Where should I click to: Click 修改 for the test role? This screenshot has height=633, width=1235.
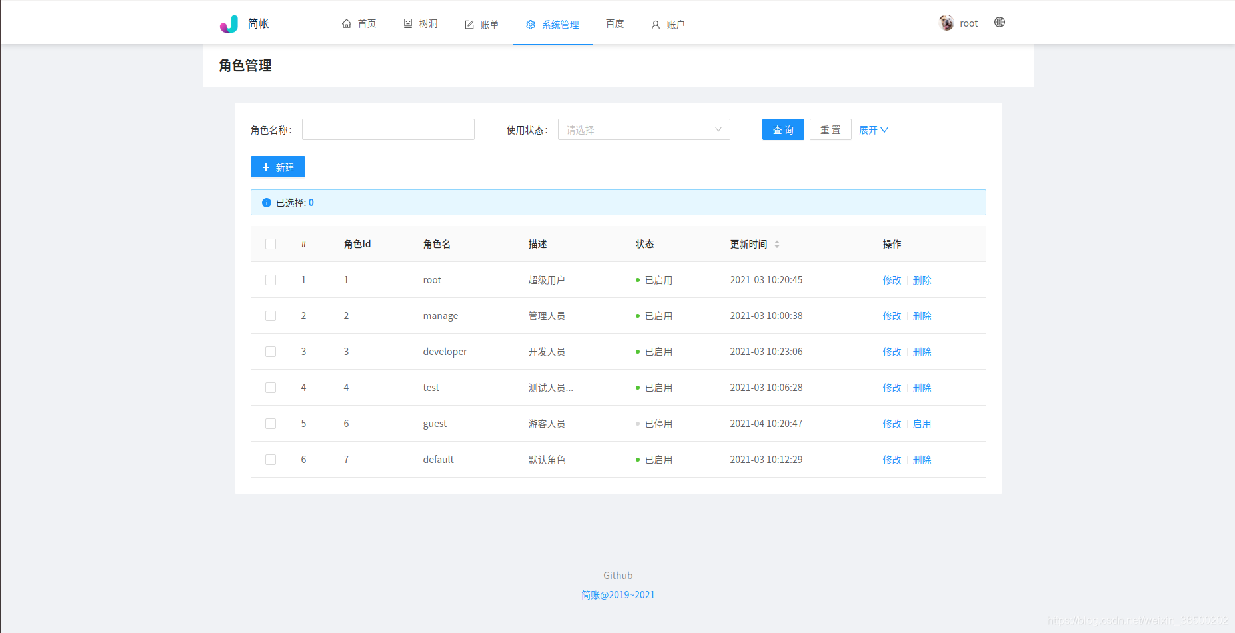[x=892, y=388]
